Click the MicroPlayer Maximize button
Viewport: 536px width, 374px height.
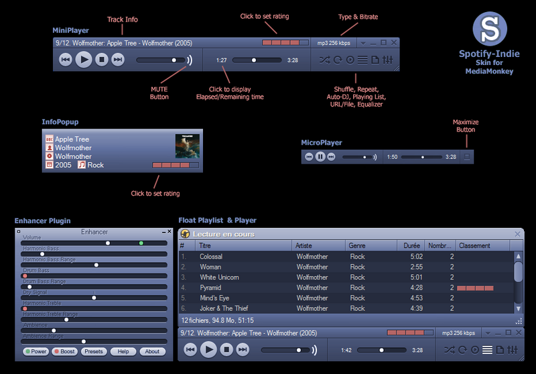[466, 157]
